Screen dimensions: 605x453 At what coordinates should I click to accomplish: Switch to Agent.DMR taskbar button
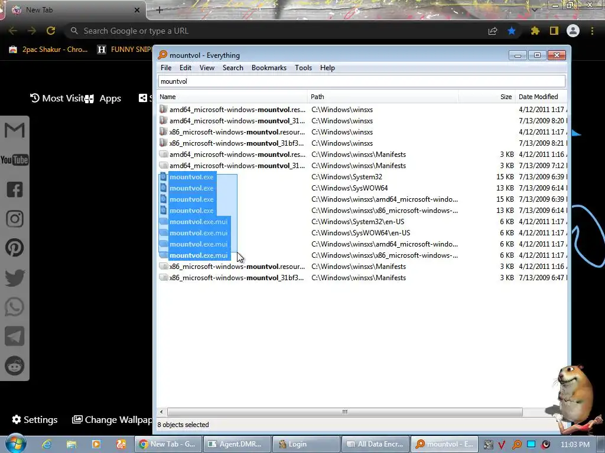coord(236,444)
